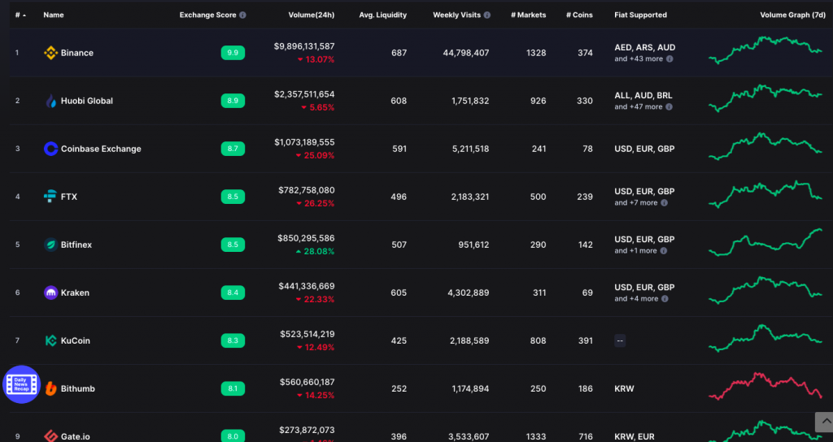Open the KuCoin exchange link
The width and height of the screenshot is (833, 442).
(x=76, y=340)
